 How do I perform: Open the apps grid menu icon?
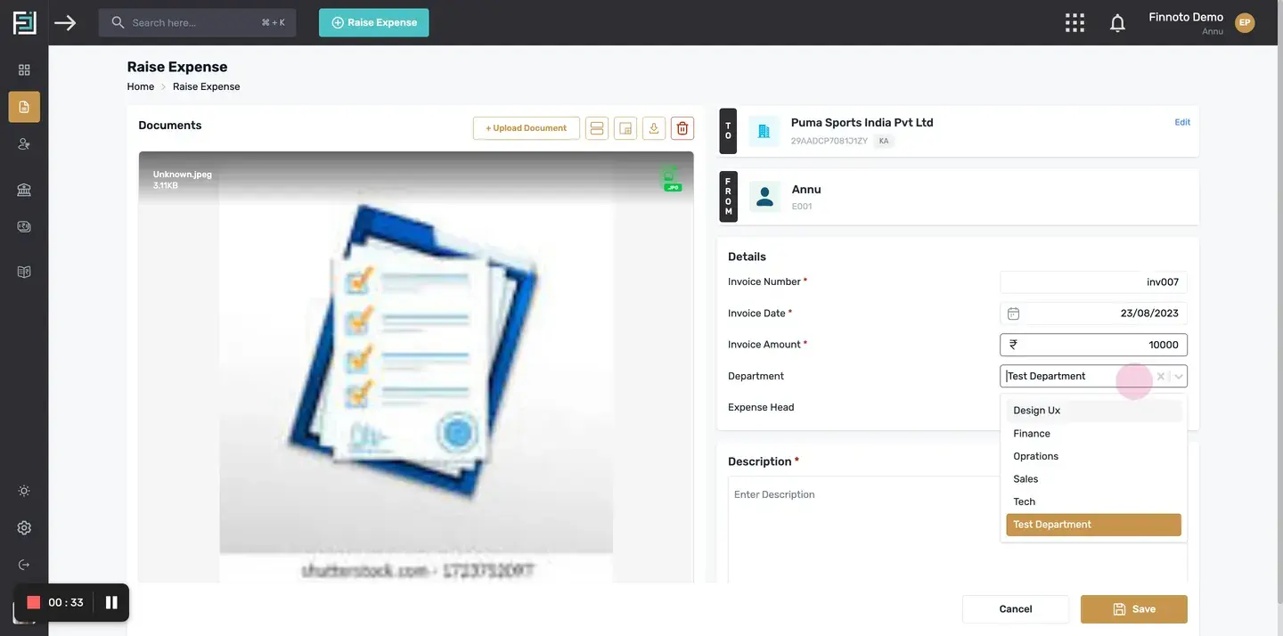(1075, 22)
